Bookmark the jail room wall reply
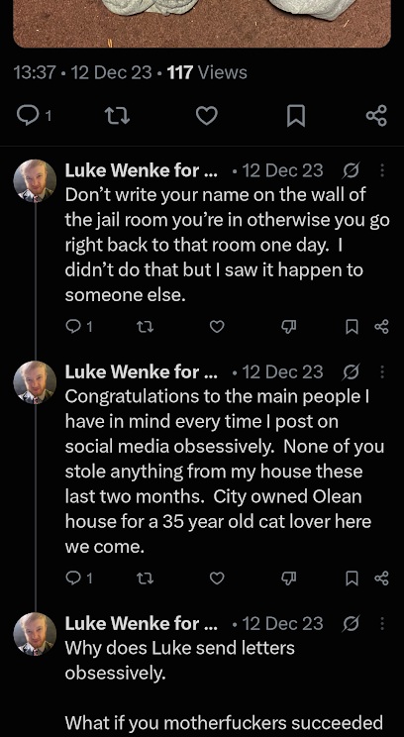 click(352, 326)
